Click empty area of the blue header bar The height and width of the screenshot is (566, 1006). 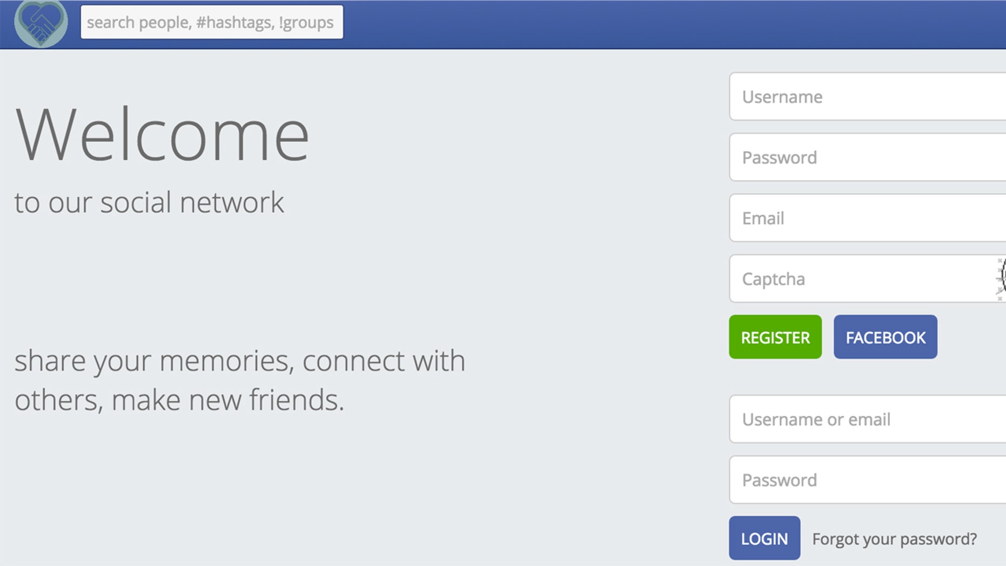click(594, 24)
